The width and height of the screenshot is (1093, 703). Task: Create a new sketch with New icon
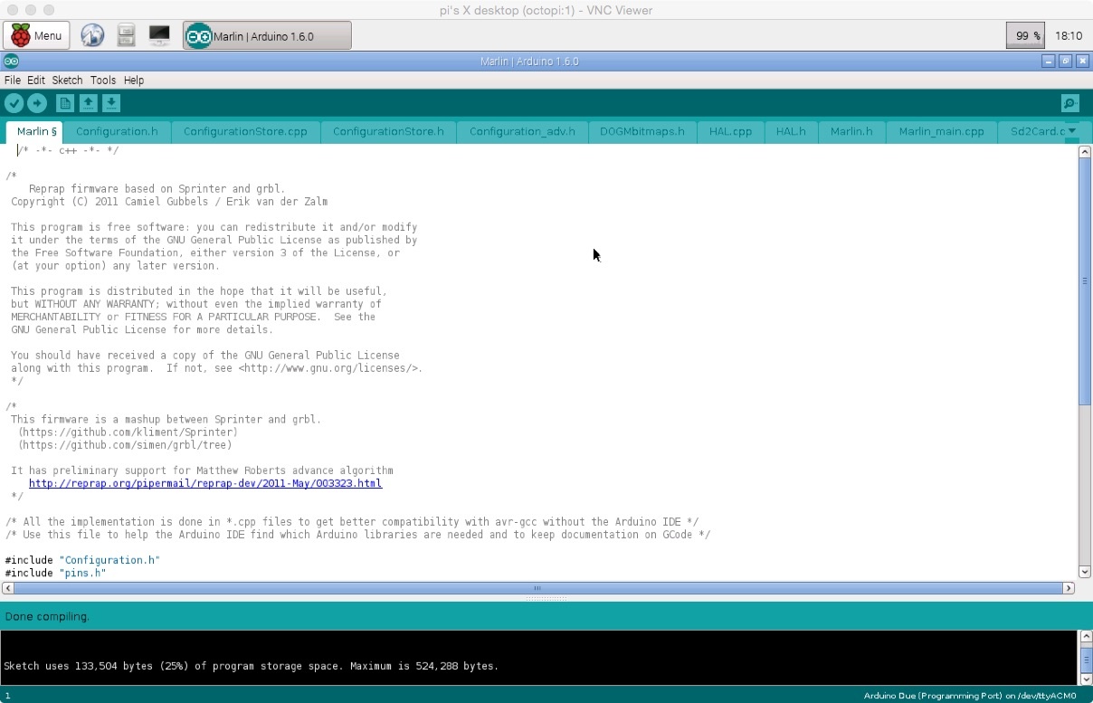(65, 103)
